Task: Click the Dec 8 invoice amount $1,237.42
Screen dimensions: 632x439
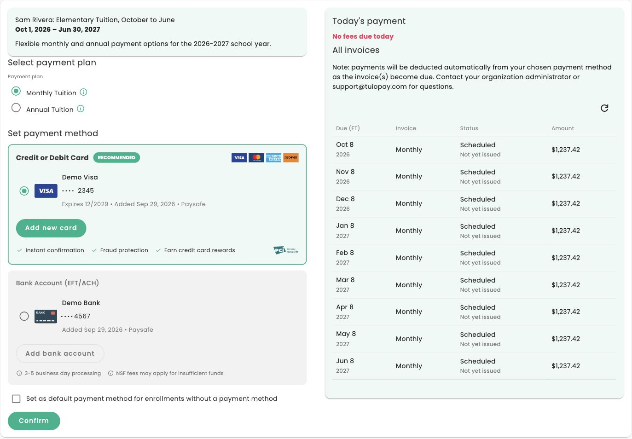Action: coord(566,203)
